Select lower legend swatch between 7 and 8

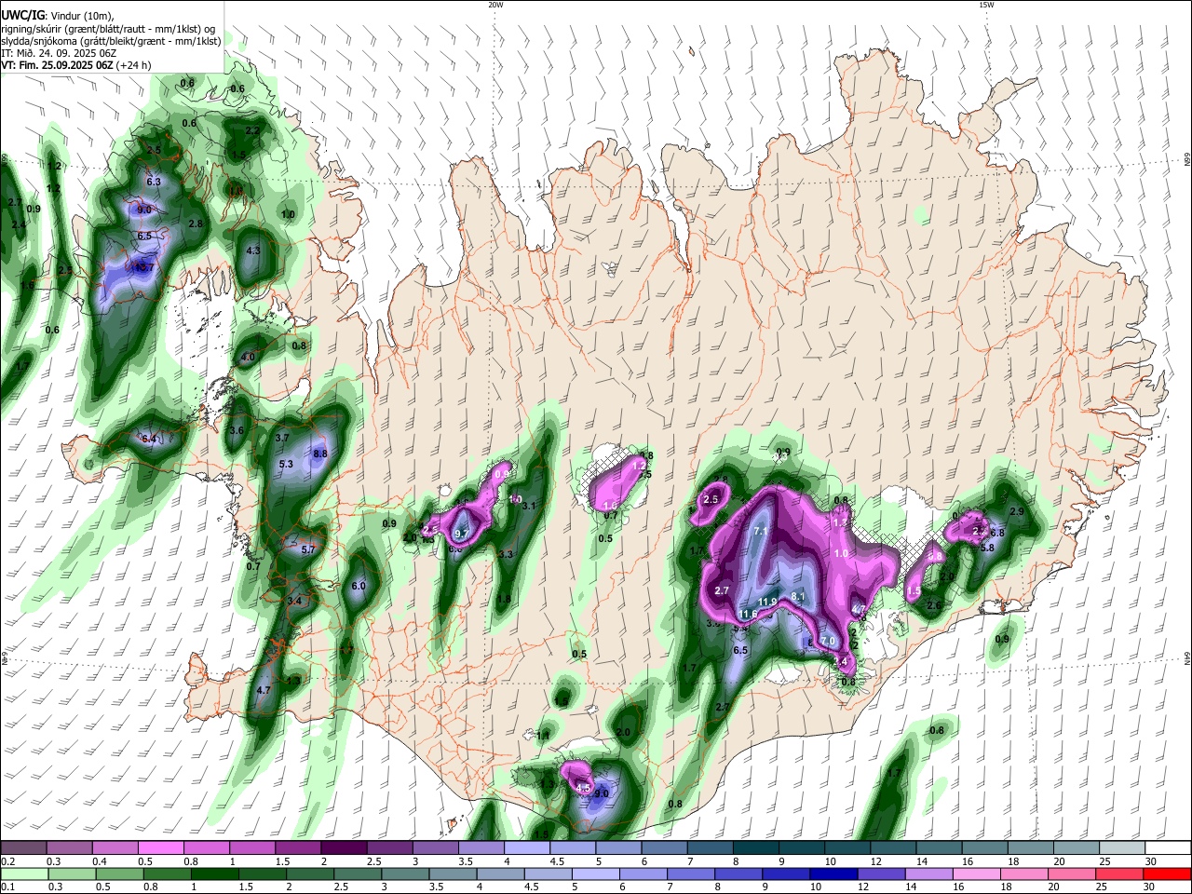pyautogui.click(x=691, y=874)
